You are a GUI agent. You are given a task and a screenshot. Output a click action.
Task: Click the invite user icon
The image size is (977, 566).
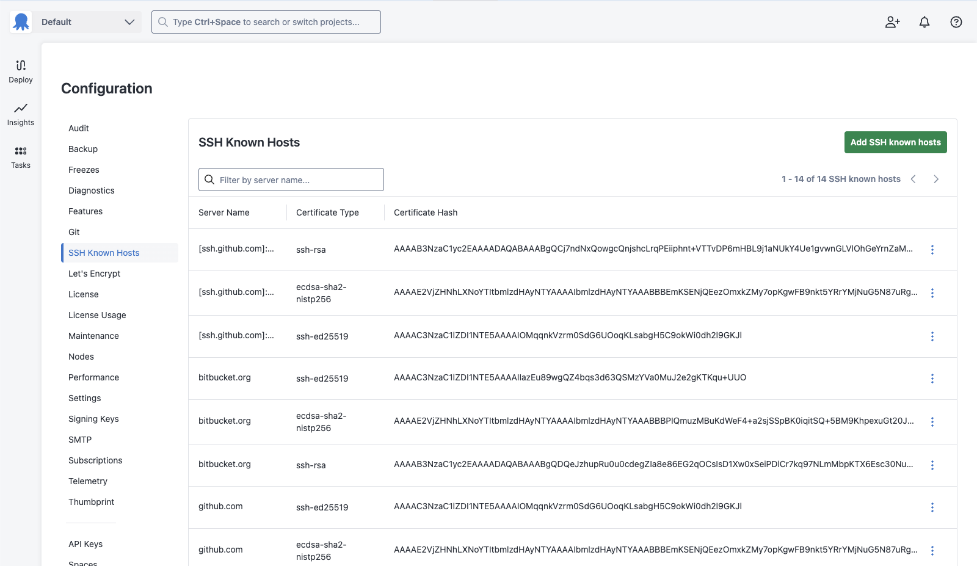tap(893, 22)
